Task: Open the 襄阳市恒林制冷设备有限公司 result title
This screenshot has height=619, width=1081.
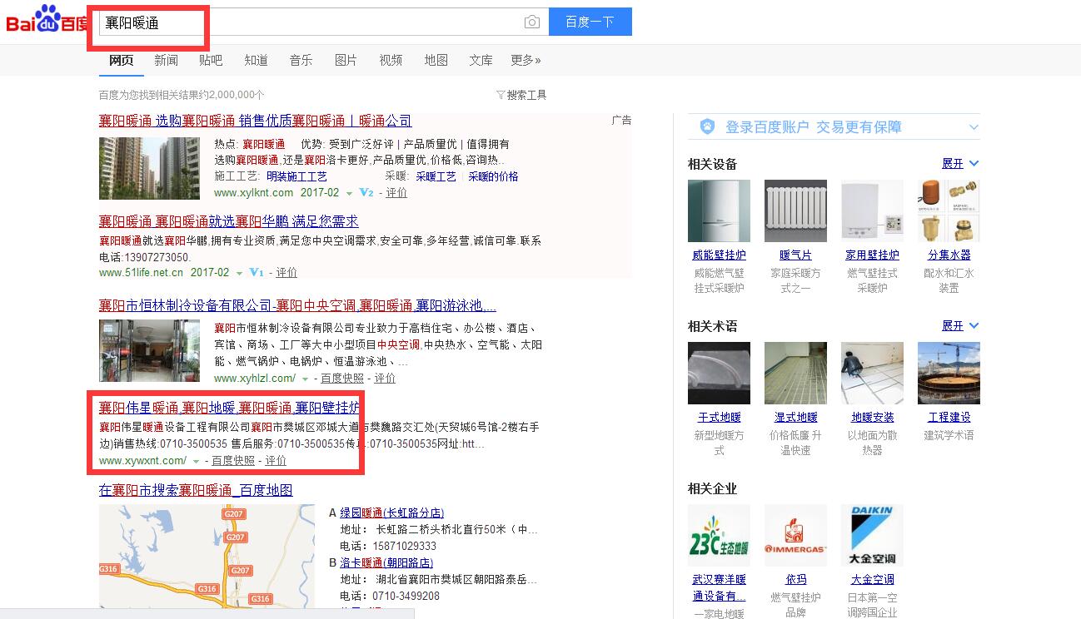Action: pyautogui.click(x=297, y=305)
